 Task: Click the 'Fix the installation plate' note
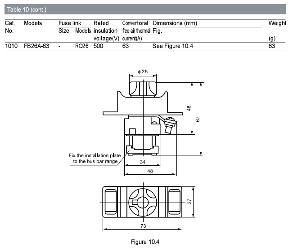click(95, 155)
